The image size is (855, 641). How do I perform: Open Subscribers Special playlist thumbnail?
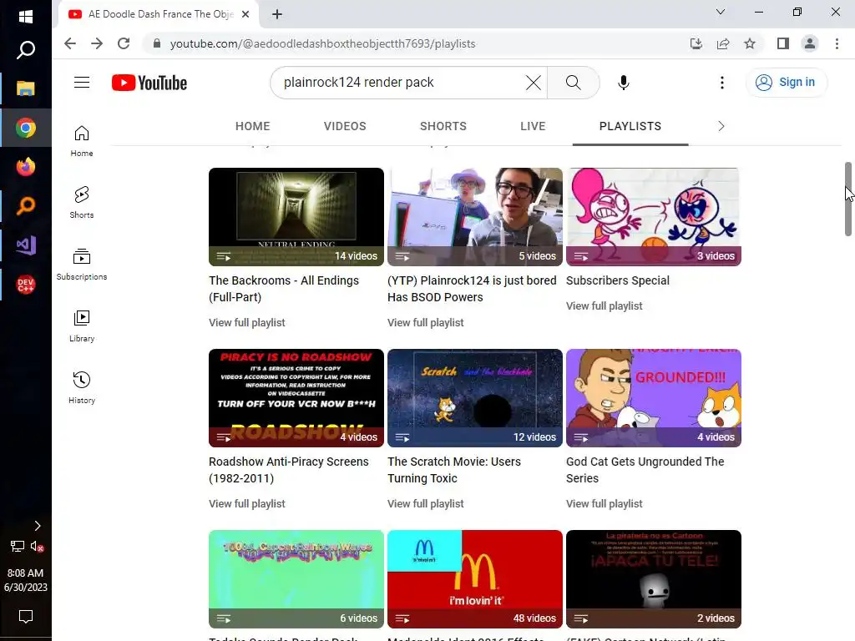click(x=654, y=217)
